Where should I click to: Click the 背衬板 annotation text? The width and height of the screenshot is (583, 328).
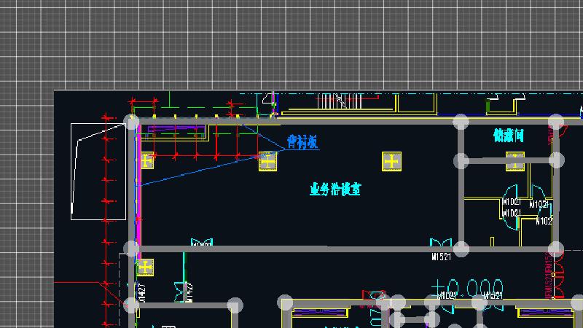pyautogui.click(x=302, y=141)
